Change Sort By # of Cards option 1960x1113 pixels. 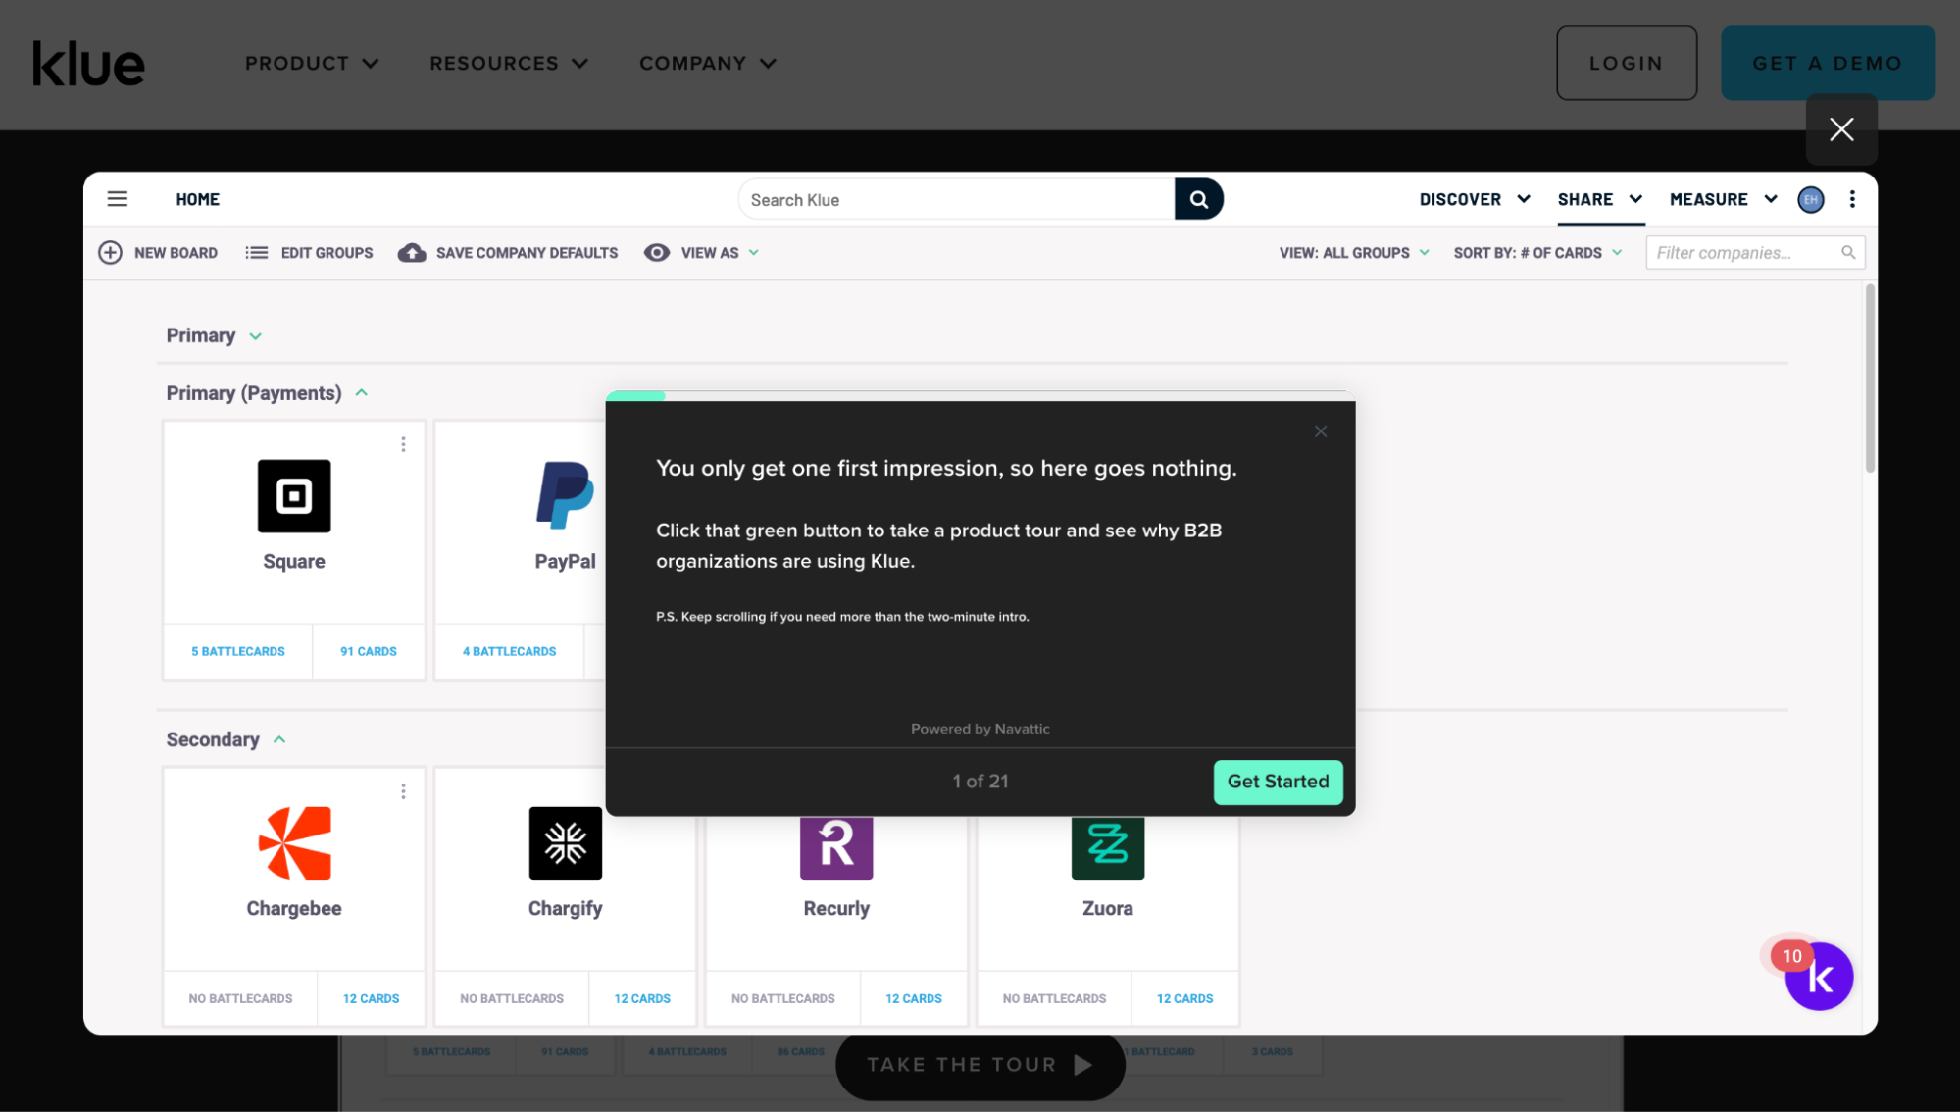(x=1537, y=252)
